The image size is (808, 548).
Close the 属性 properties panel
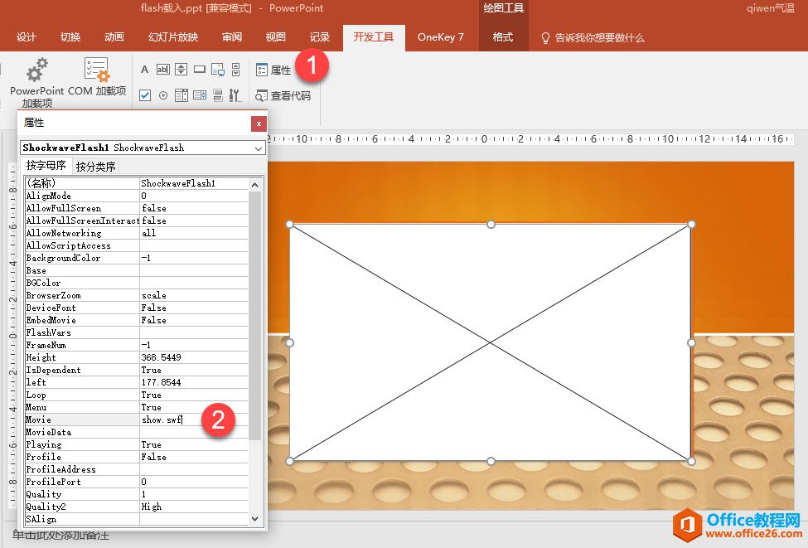259,124
